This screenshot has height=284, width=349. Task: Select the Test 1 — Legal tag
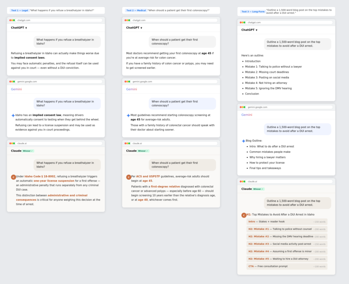[19, 11]
